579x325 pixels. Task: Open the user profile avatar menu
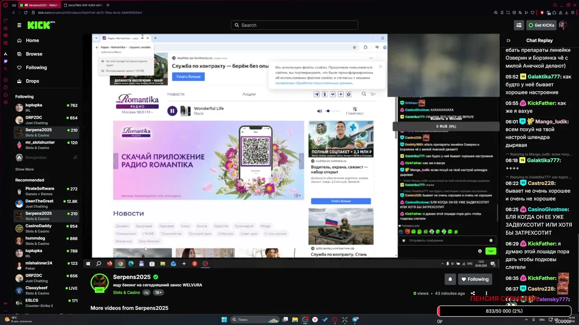coord(563,25)
